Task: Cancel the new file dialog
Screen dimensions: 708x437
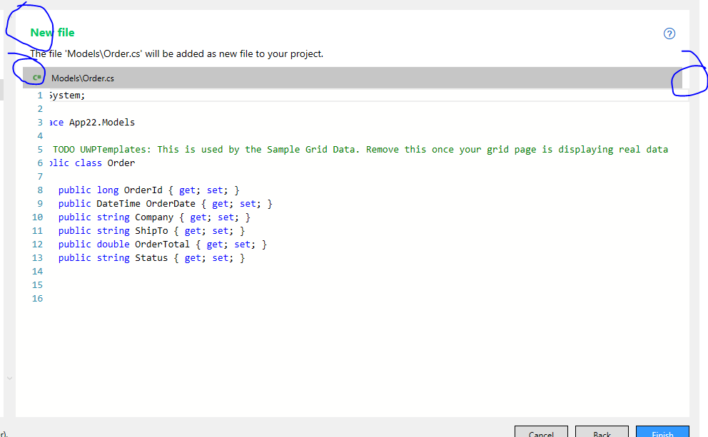Action: point(541,433)
